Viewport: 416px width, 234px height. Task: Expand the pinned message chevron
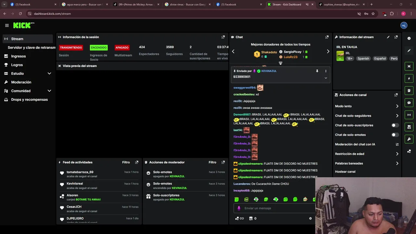click(x=326, y=78)
